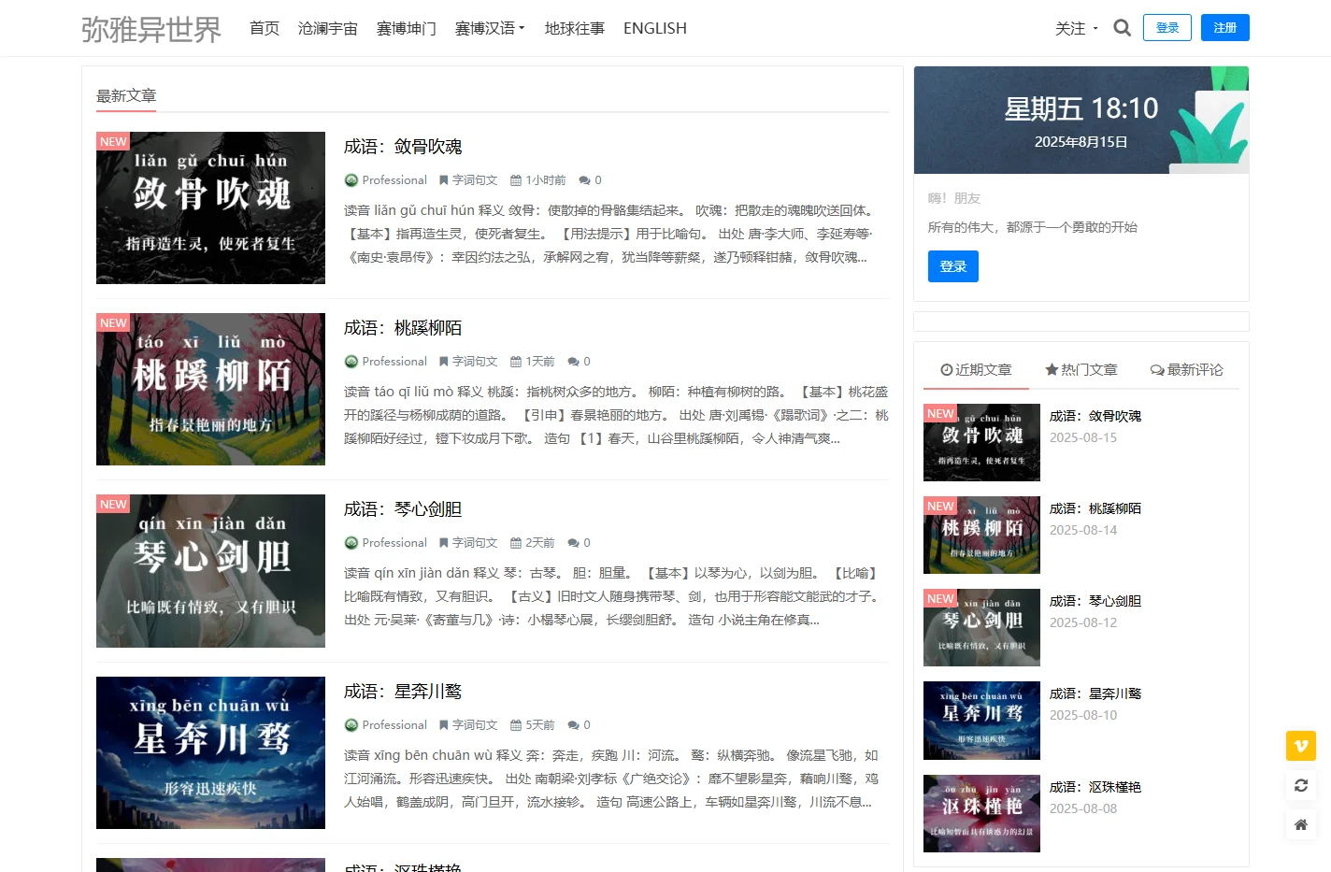Screen dimensions: 1331x872
Task: Open large 琴心剑胆 thumbnail in main list
Action: (210, 571)
